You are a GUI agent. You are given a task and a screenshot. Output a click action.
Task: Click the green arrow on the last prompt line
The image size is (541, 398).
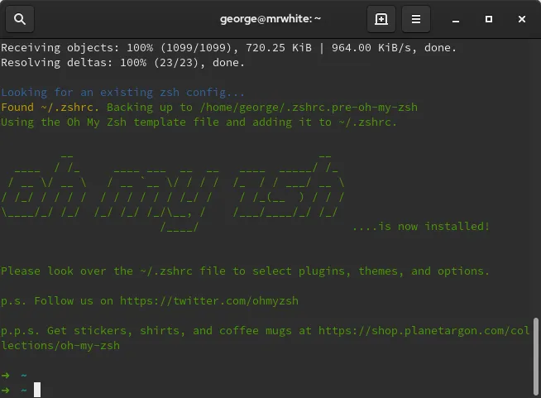[x=7, y=390]
